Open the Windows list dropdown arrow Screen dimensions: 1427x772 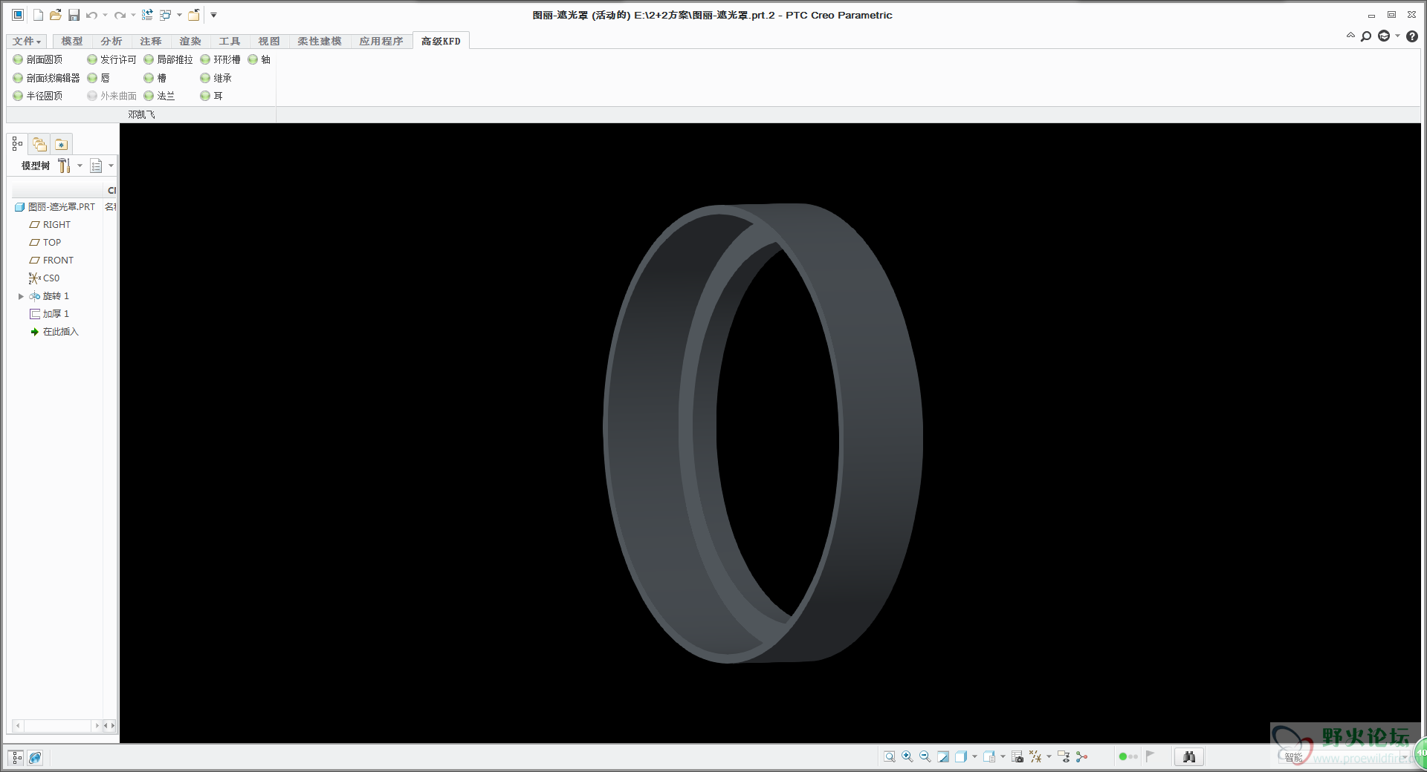click(x=179, y=15)
